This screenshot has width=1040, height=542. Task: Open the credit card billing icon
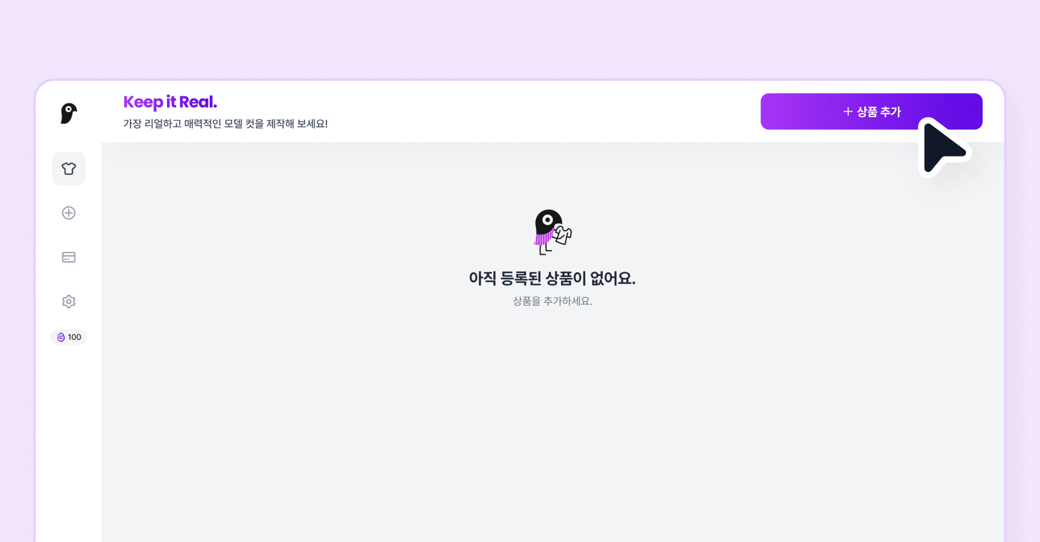point(69,257)
